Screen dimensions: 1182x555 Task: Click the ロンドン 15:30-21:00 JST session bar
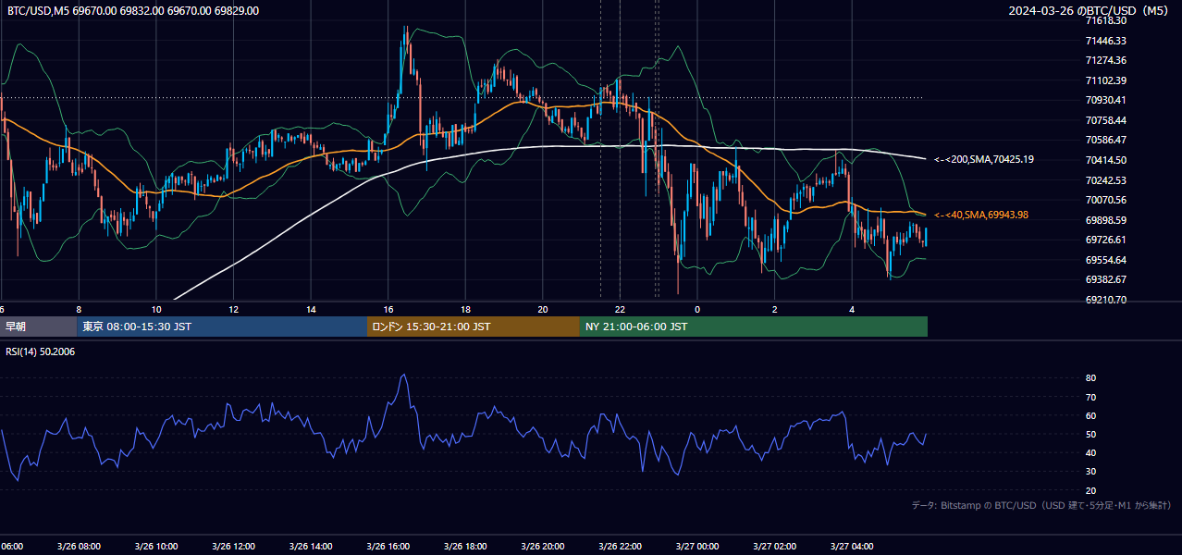(474, 327)
